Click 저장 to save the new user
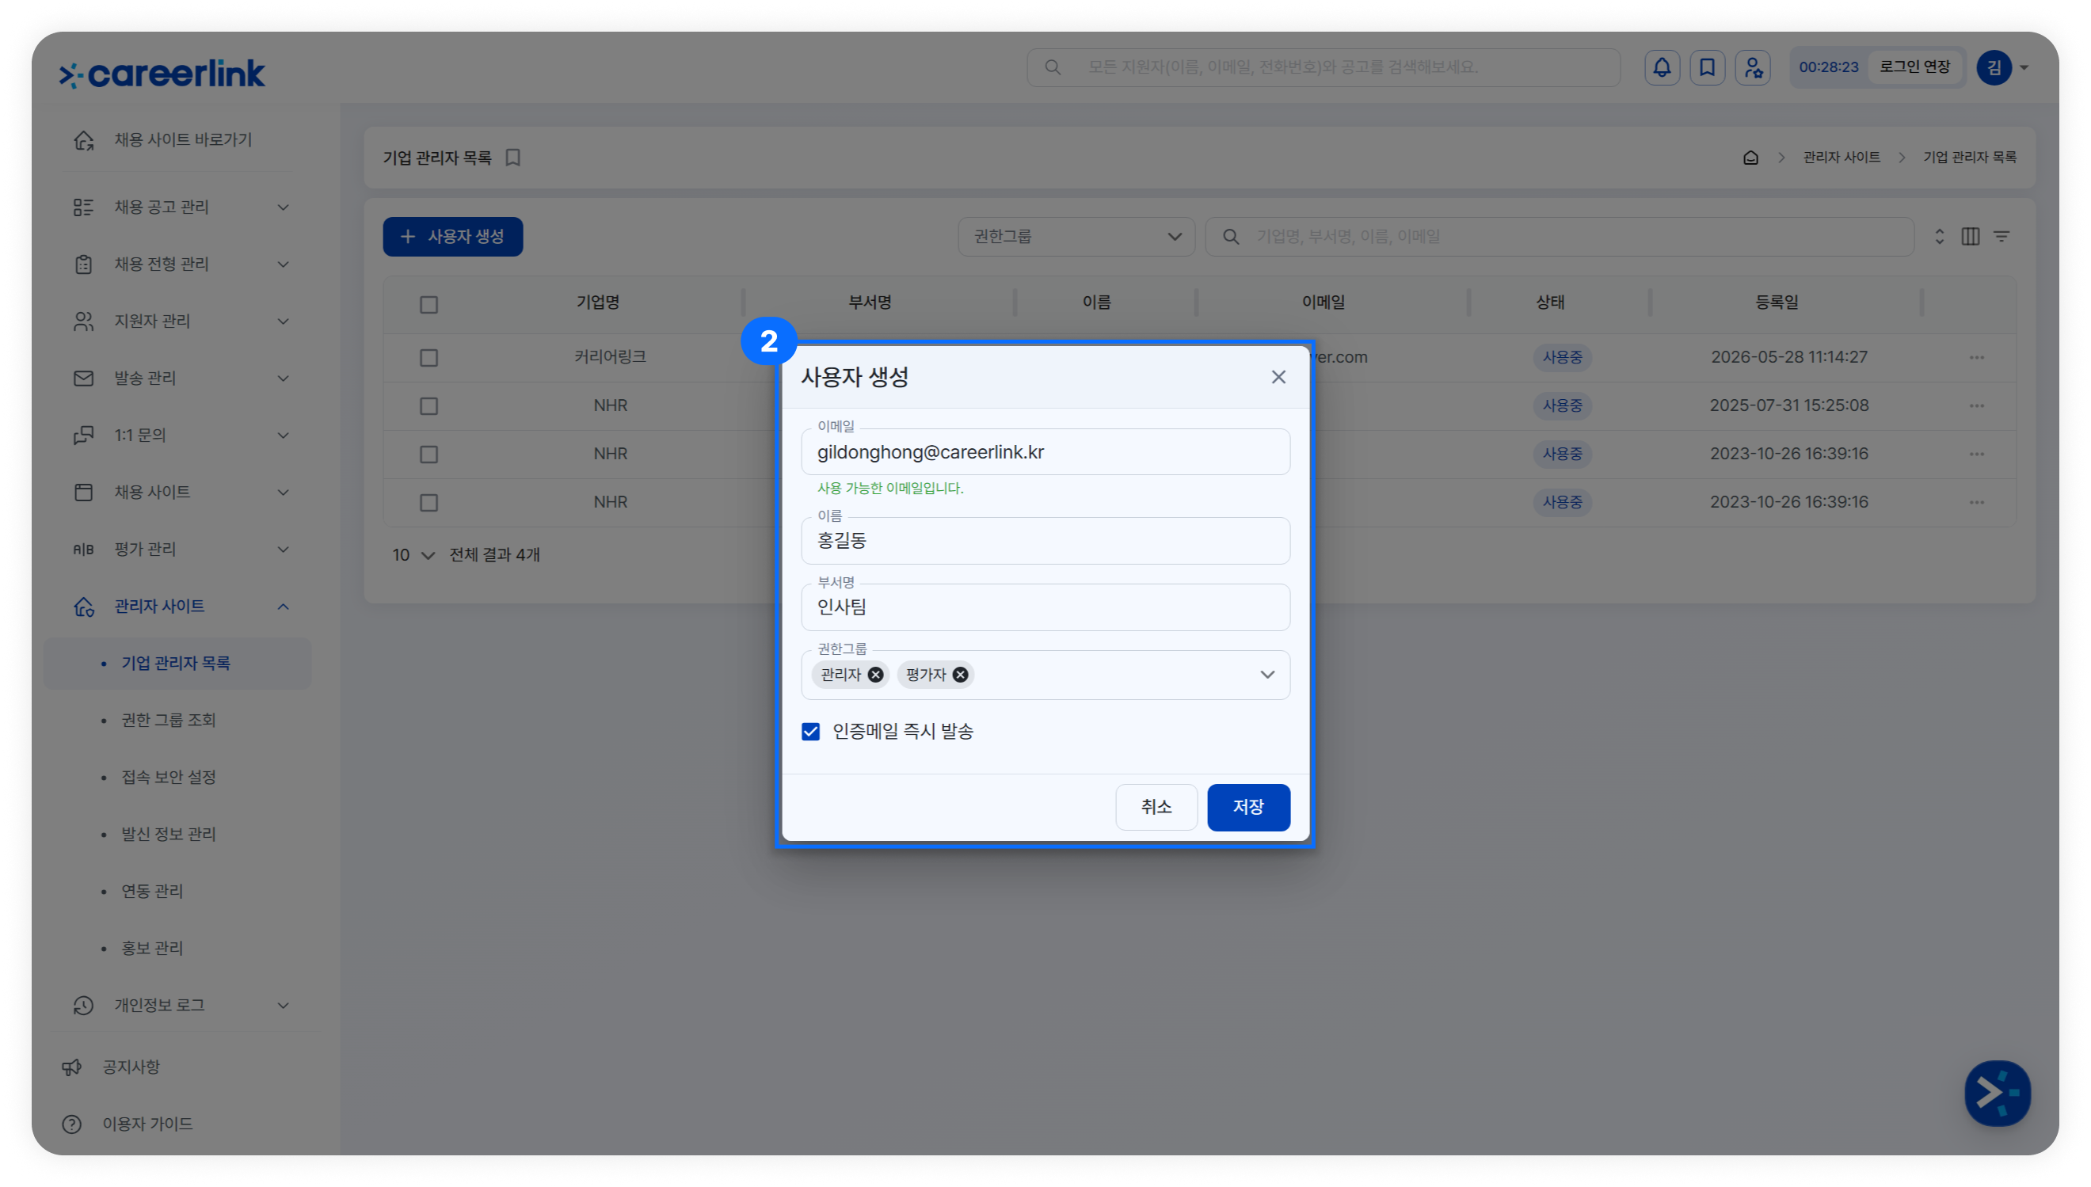 [x=1248, y=807]
